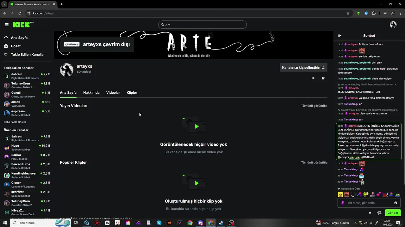
Task: Open Chrome extensions puzzle icon
Action: tap(374, 13)
